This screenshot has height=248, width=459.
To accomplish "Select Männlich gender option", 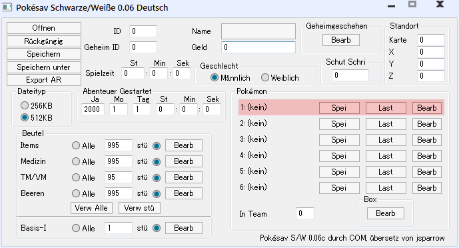I will (215, 77).
